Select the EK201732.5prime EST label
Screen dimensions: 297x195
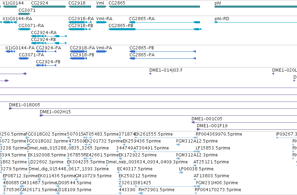click(104, 141)
